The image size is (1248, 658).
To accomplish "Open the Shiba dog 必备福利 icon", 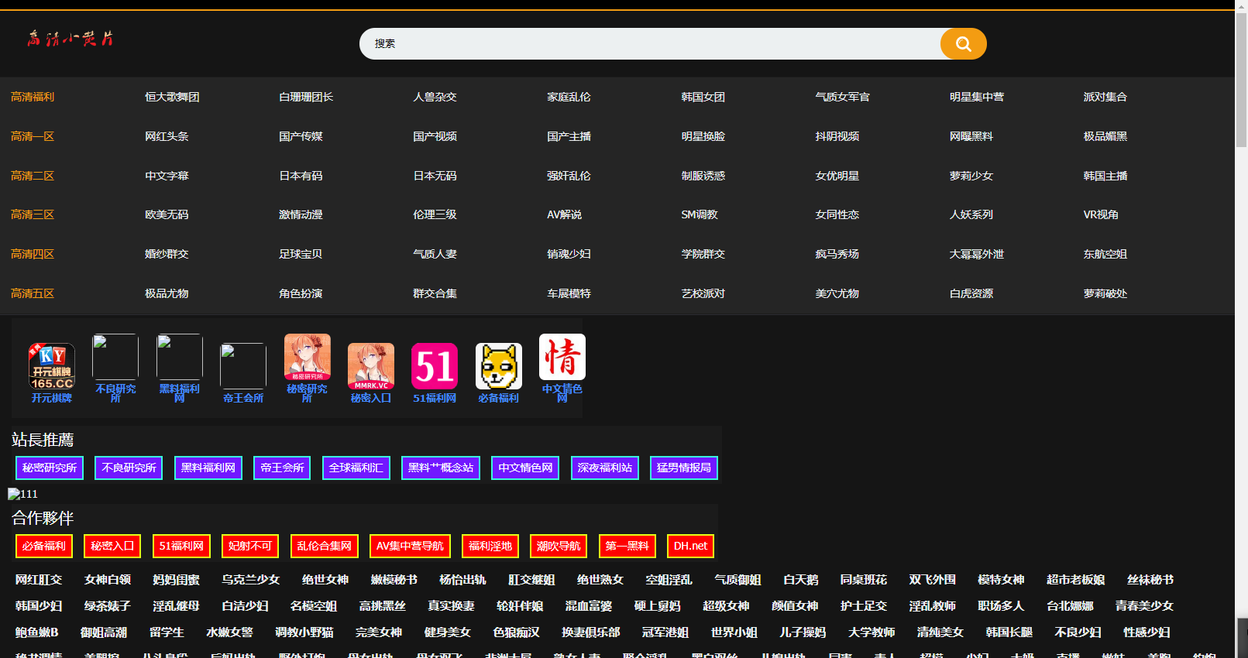I will 498,366.
